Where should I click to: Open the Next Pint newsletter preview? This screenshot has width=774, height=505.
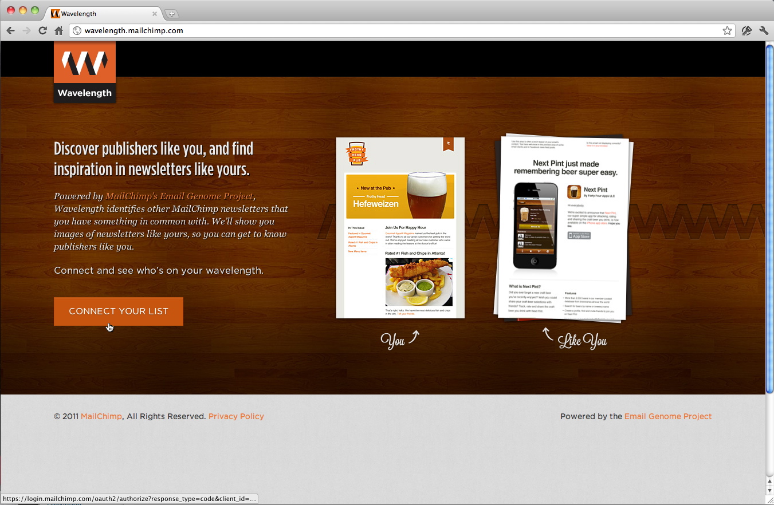click(564, 228)
